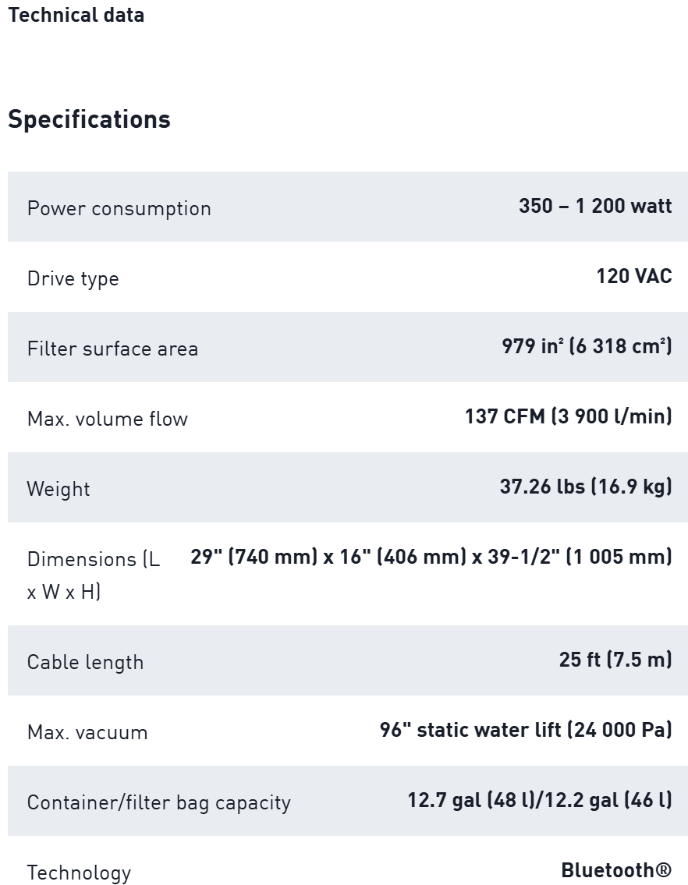The height and width of the screenshot is (885, 688).
Task: Click the 96" static water lift value
Action: [525, 730]
